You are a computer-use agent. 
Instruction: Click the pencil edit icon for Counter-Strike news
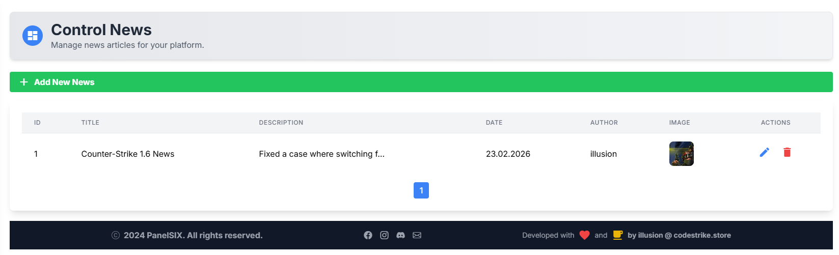pos(764,153)
